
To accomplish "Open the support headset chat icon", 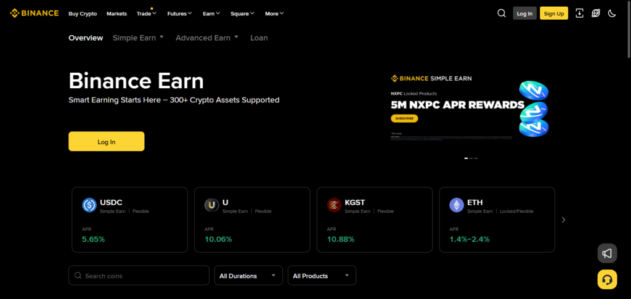I will [x=607, y=279].
